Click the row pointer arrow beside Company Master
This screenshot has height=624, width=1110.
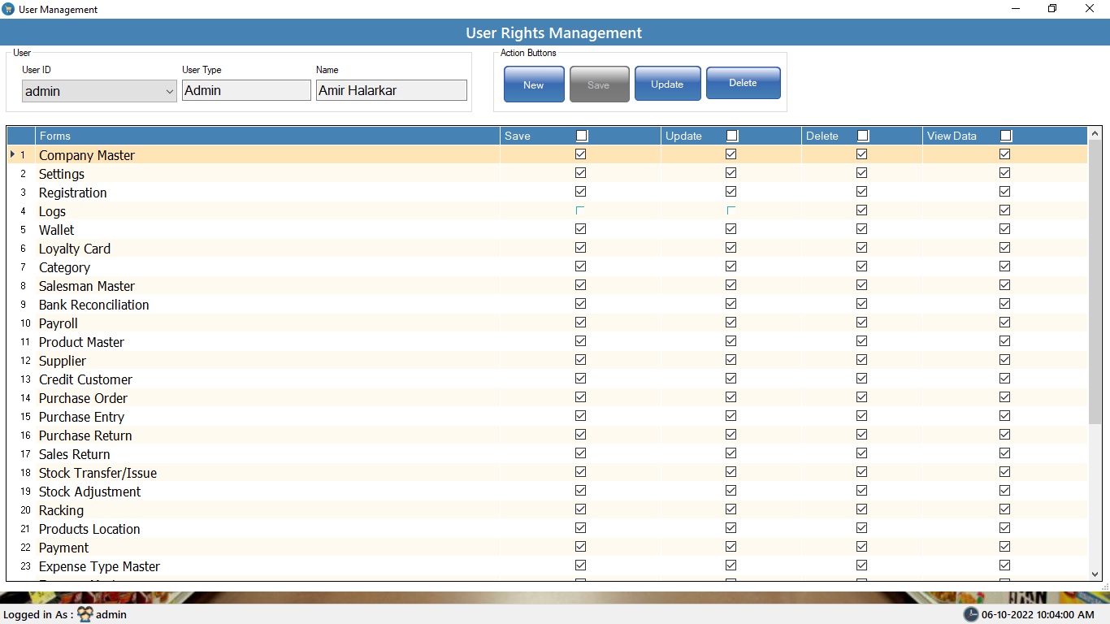(12, 154)
